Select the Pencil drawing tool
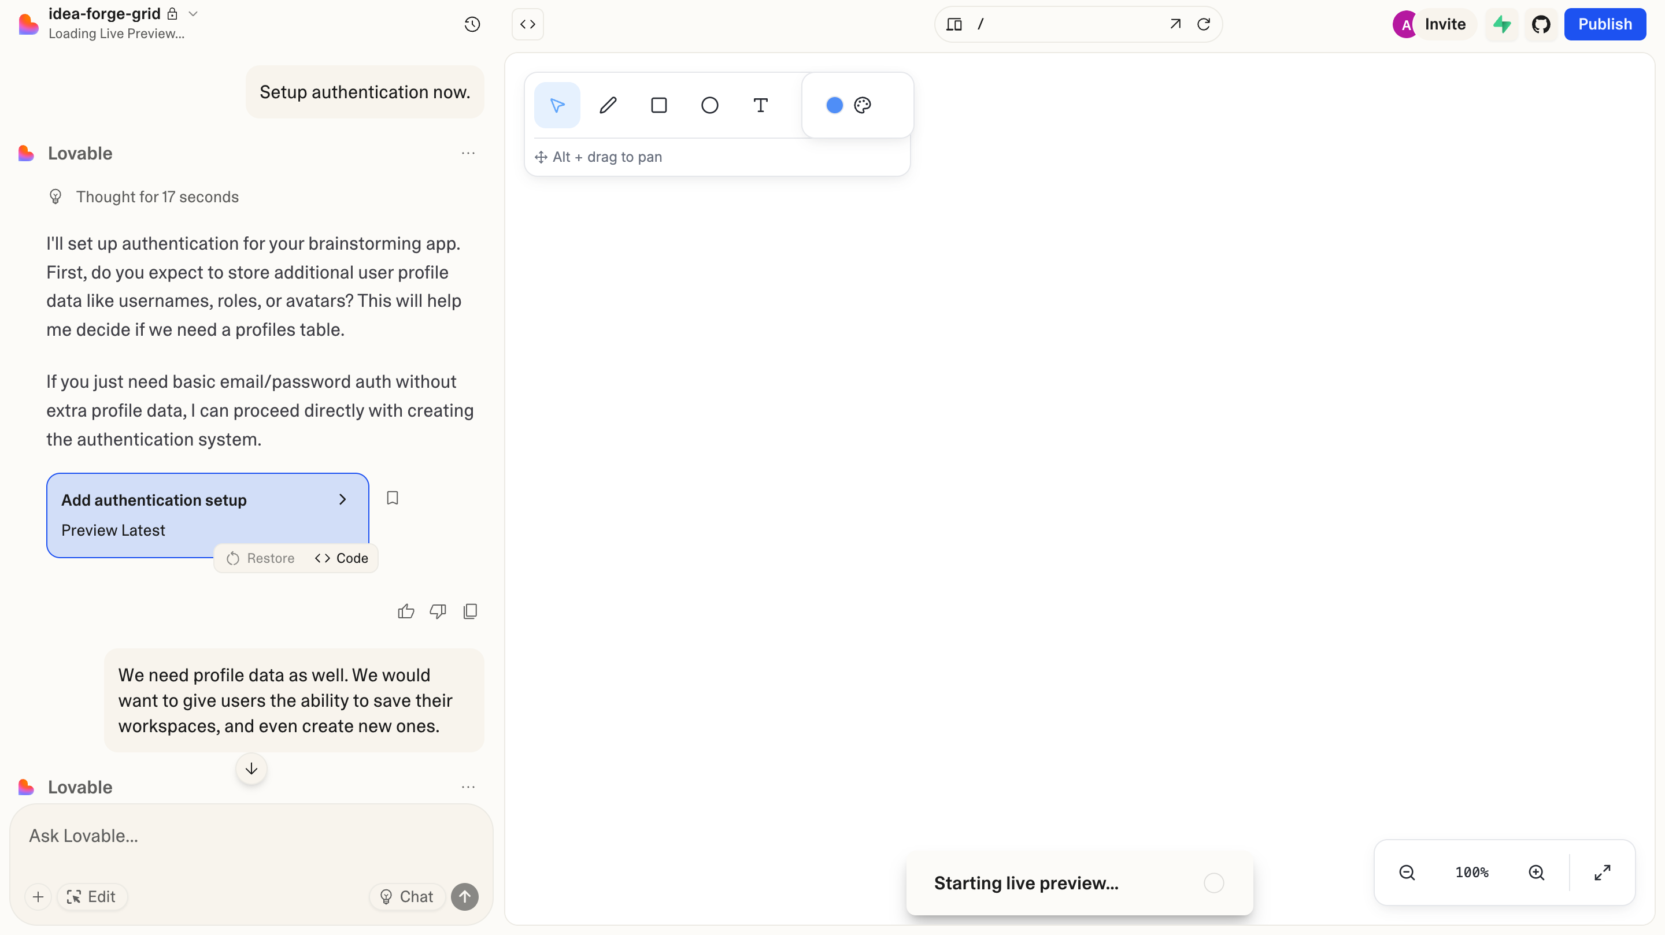 608,105
